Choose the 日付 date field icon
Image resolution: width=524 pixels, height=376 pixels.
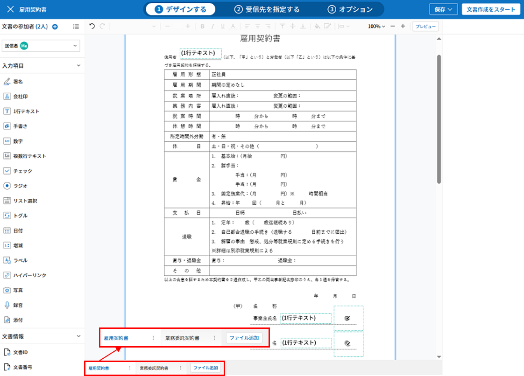[7, 231]
